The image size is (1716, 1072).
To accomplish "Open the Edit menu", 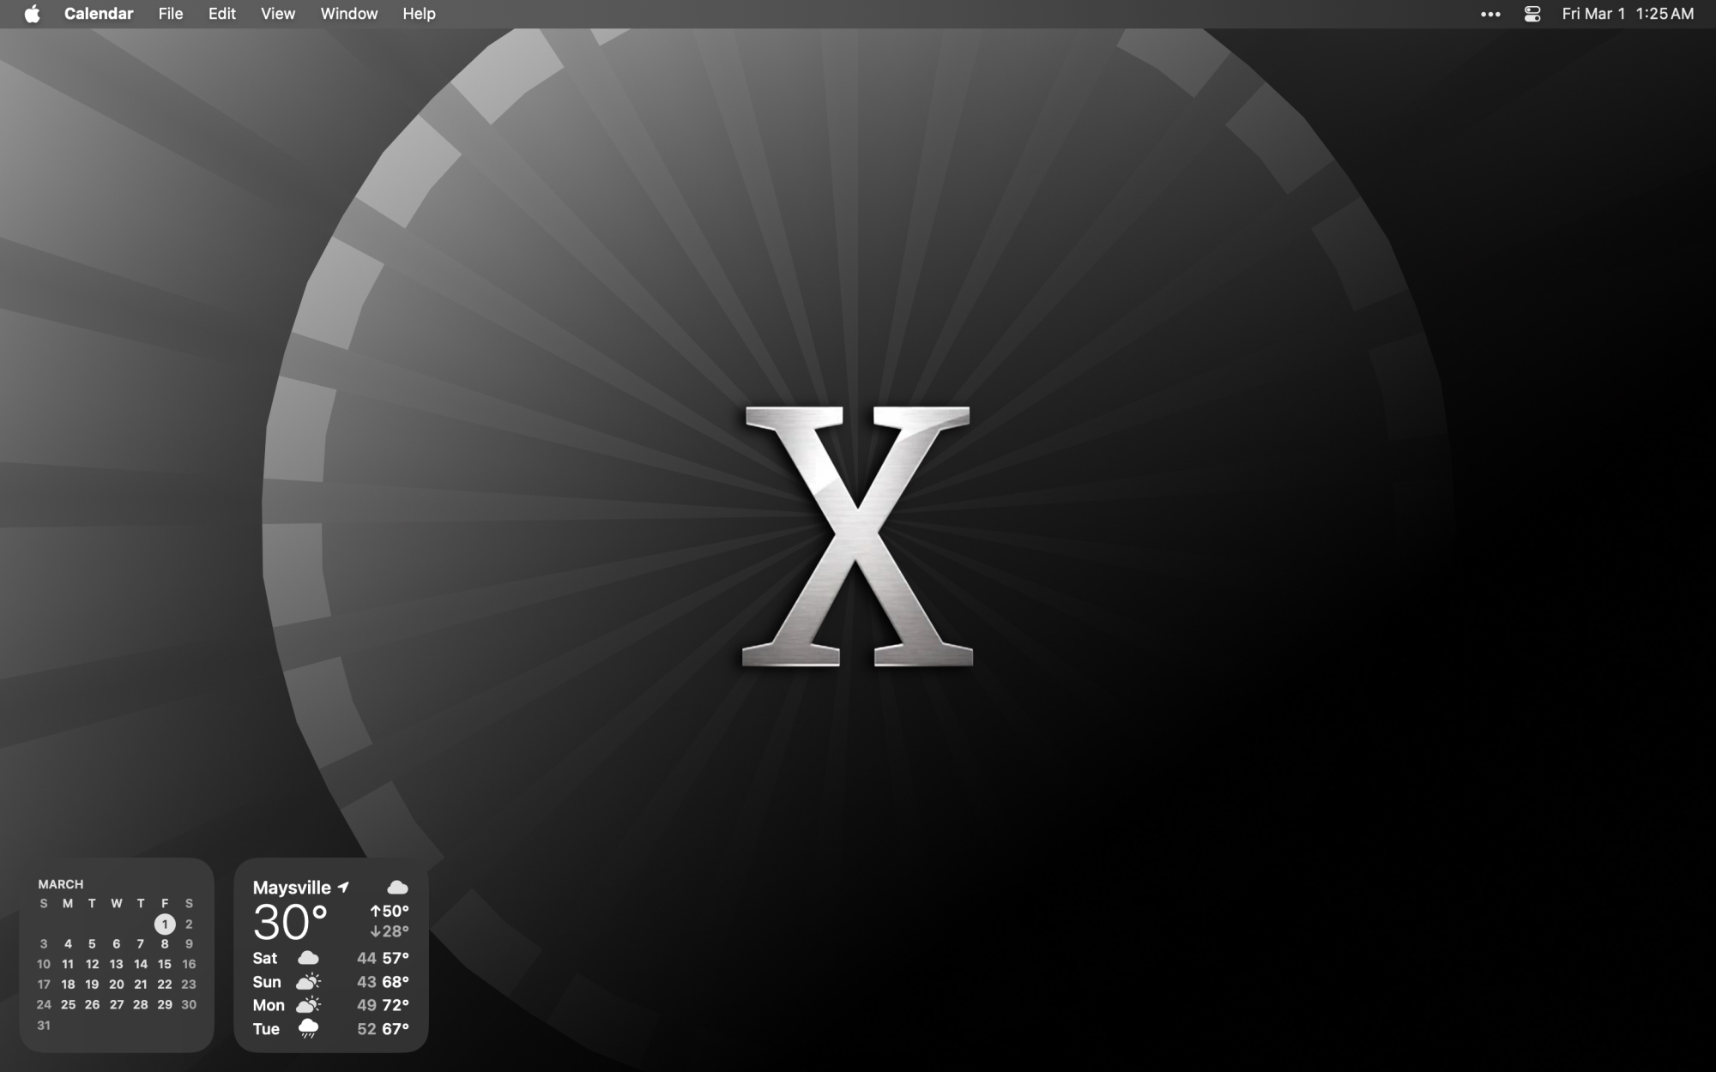I will pyautogui.click(x=221, y=14).
